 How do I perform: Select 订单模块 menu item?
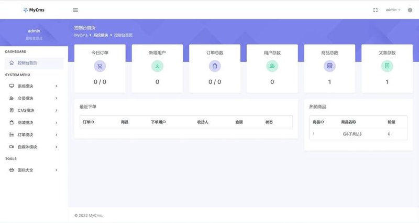34,135
